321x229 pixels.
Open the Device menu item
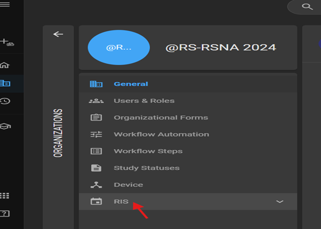(x=128, y=185)
